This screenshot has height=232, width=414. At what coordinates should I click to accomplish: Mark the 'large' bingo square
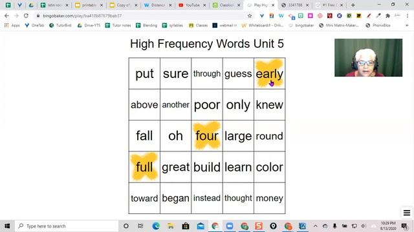pyautogui.click(x=238, y=136)
